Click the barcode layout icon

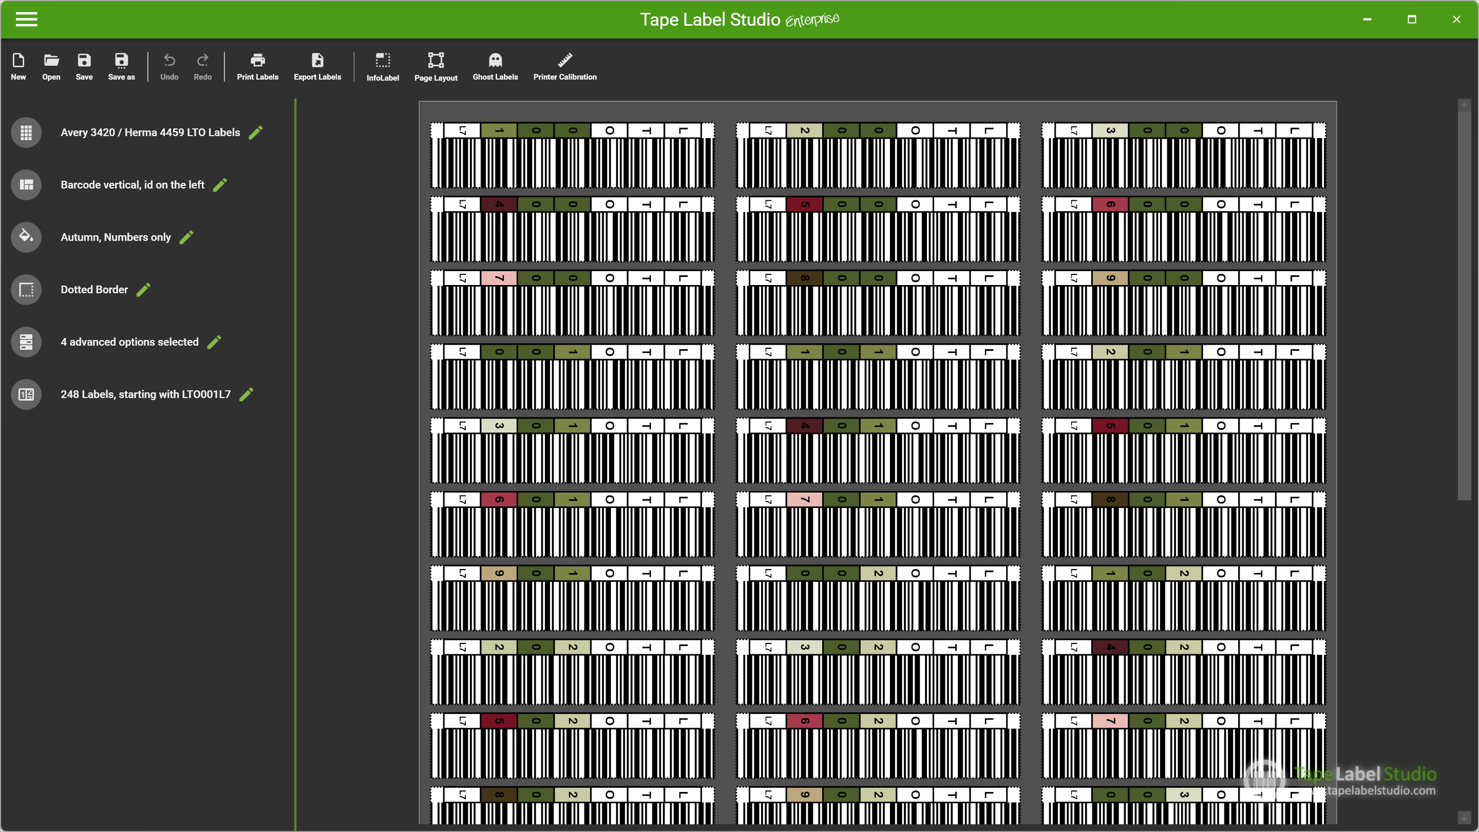pos(26,185)
